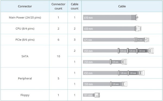Click the Main Power (24/20 pins) label

click(x=25, y=18)
